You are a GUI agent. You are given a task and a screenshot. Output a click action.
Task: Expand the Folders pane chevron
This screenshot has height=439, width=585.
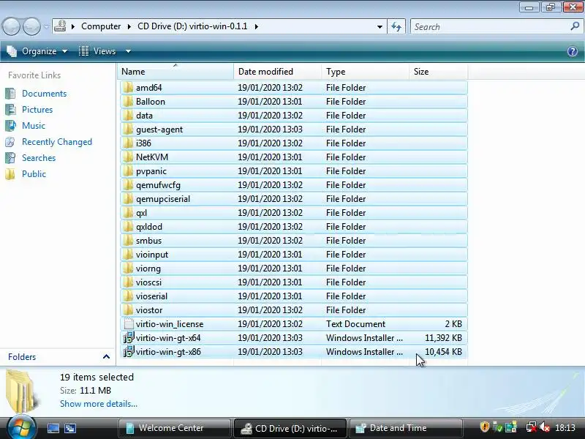pyautogui.click(x=106, y=357)
